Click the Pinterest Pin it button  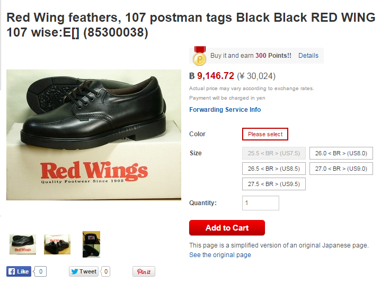click(144, 272)
